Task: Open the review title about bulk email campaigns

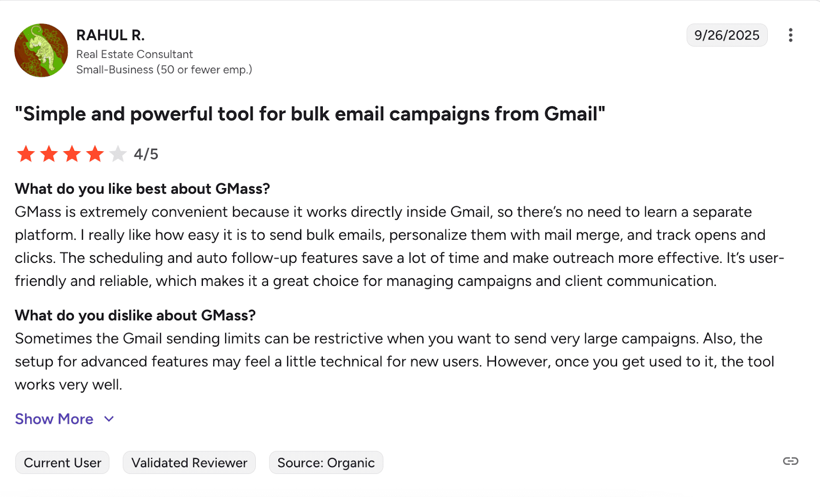Action: click(x=310, y=114)
